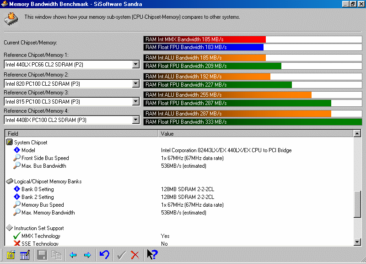Click magnifier icon beside Max. Memory Bandwidth
The height and width of the screenshot is (264, 366).
click(17, 212)
